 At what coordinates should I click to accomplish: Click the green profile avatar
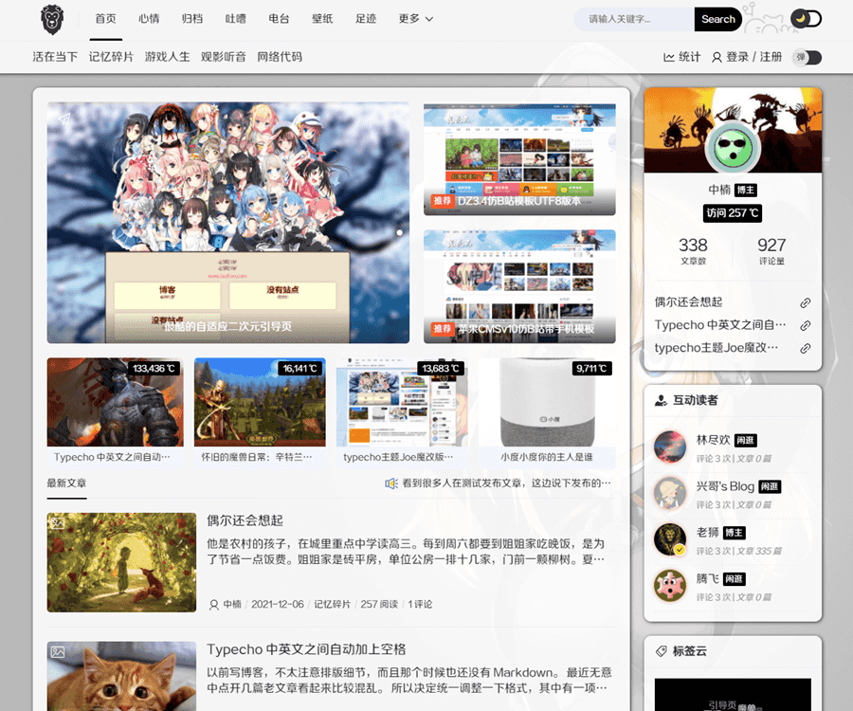(733, 148)
